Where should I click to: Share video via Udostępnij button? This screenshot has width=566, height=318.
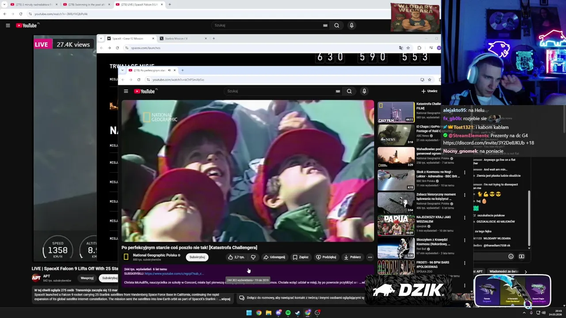274,257
